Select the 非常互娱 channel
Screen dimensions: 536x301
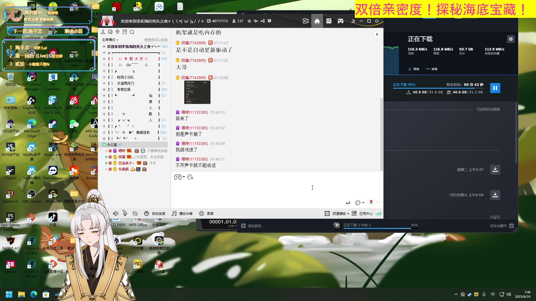pos(124,89)
